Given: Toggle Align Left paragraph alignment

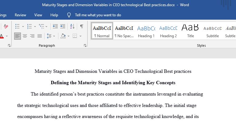Looking at the screenshot, I should pyautogui.click(x=18, y=36).
